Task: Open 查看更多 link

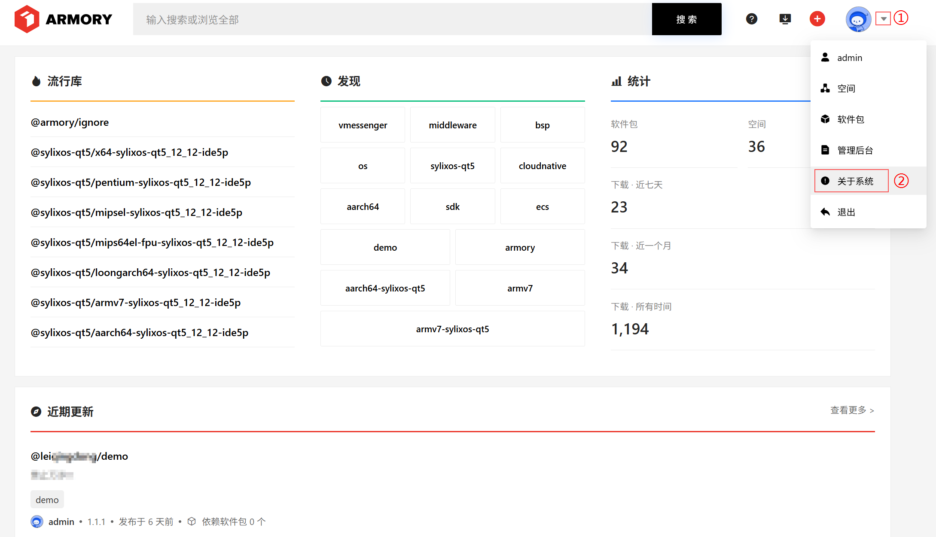Action: click(x=852, y=410)
